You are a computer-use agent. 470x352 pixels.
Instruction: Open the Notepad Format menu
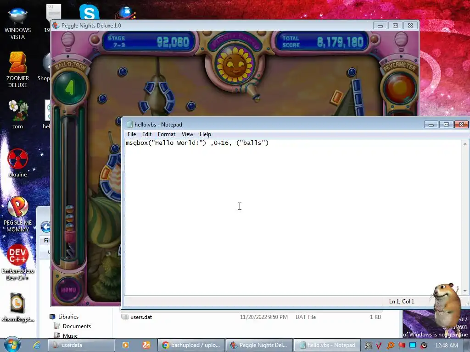click(166, 134)
